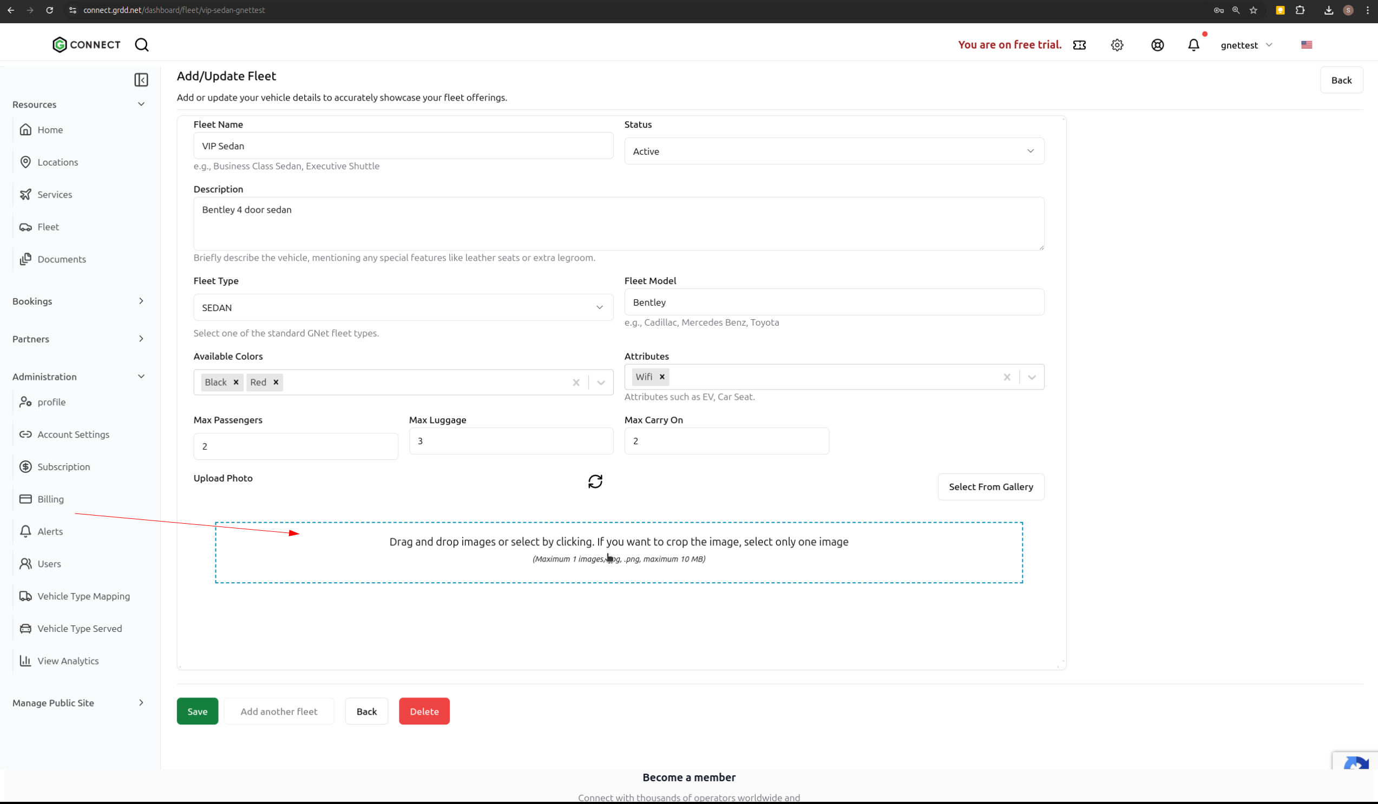Image resolution: width=1378 pixels, height=804 pixels.
Task: Click Select From Gallery button
Action: pyautogui.click(x=990, y=486)
